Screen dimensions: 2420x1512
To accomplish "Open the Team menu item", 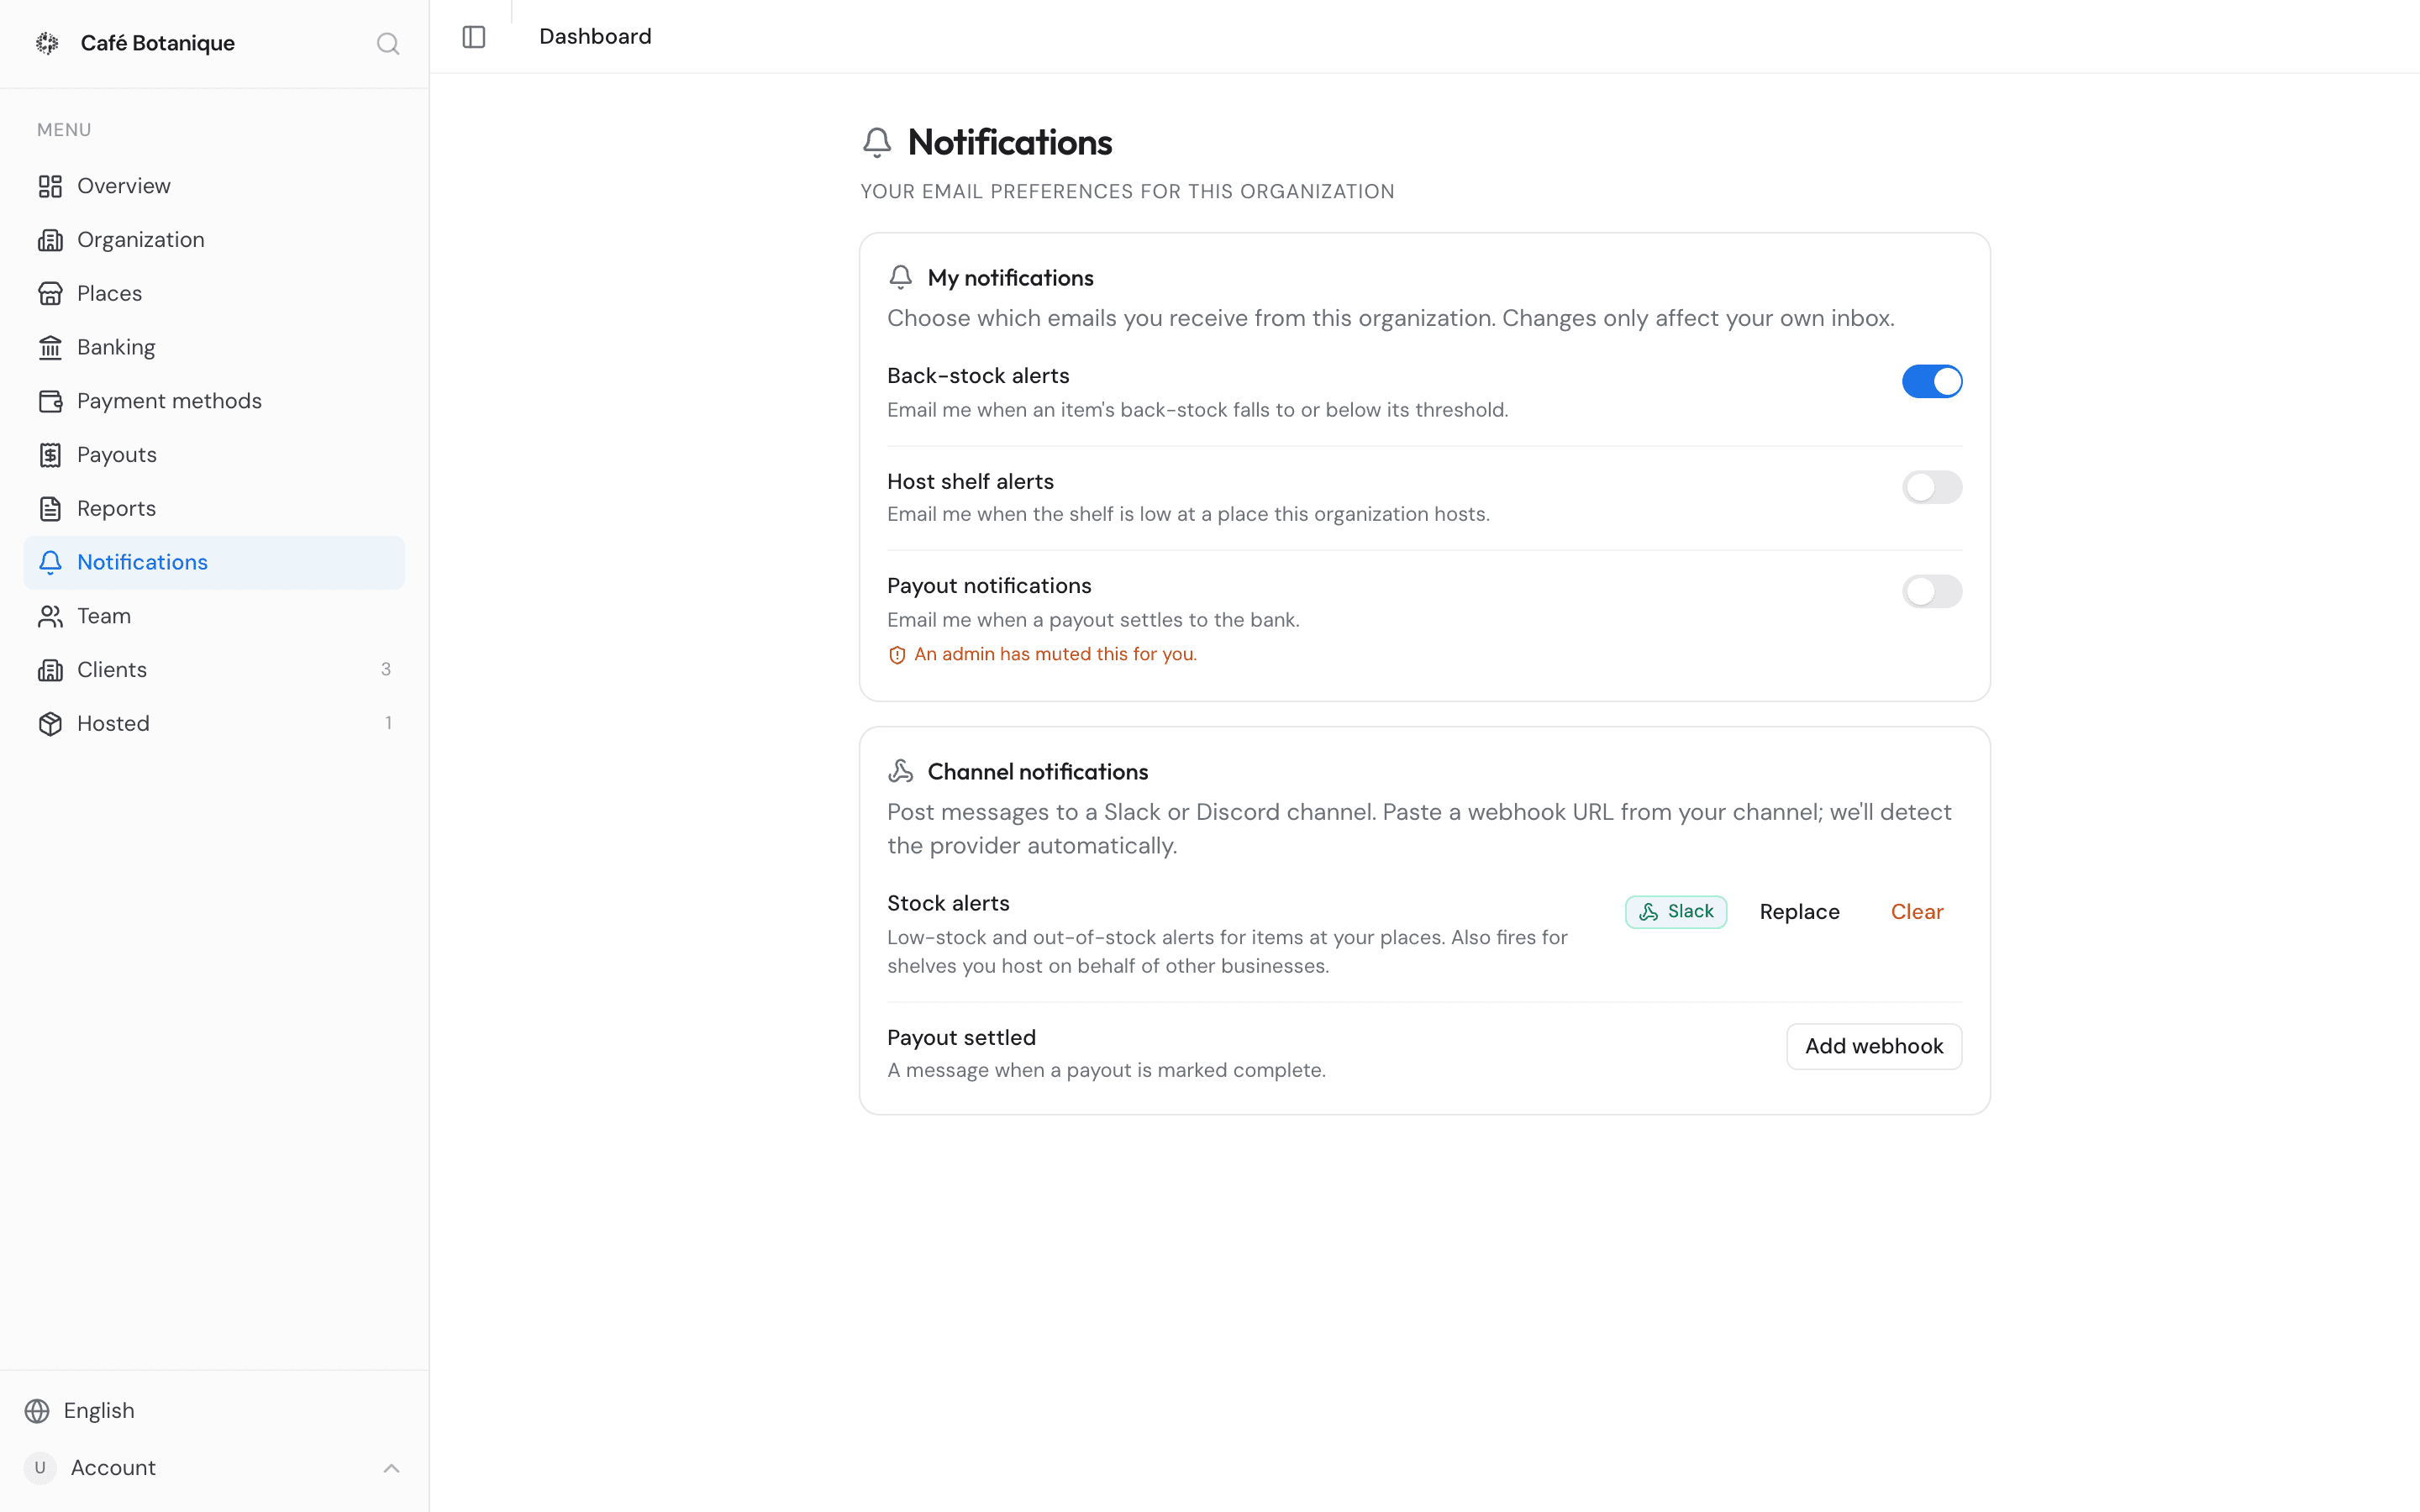I will [214, 616].
